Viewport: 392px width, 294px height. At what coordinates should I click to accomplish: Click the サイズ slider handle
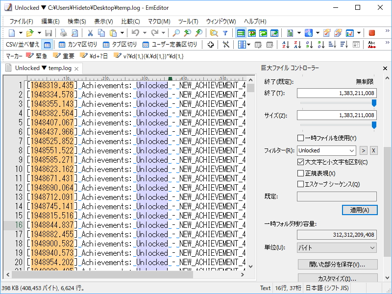coord(374,125)
